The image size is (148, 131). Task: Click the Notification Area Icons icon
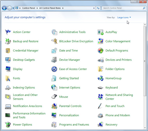point(8,107)
